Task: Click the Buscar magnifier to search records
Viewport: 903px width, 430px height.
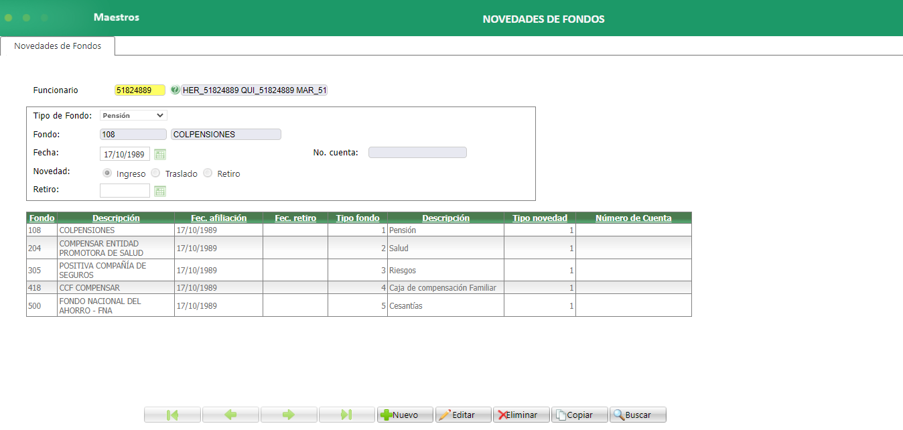Action: coord(636,414)
